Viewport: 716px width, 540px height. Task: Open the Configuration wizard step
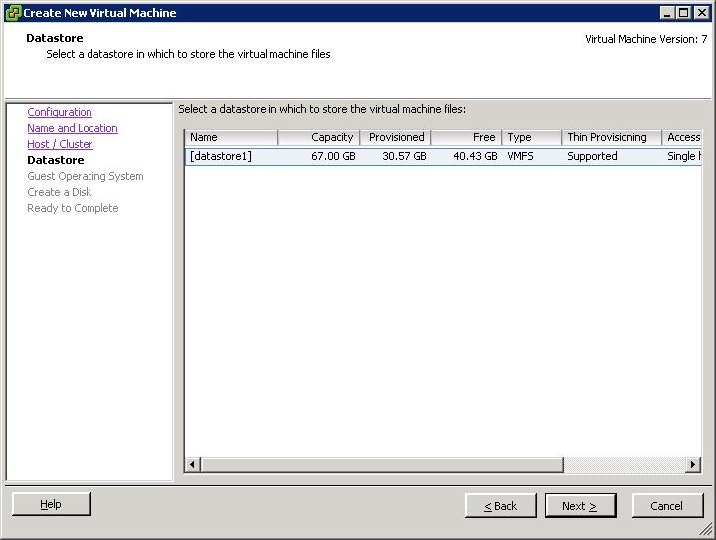(x=60, y=112)
